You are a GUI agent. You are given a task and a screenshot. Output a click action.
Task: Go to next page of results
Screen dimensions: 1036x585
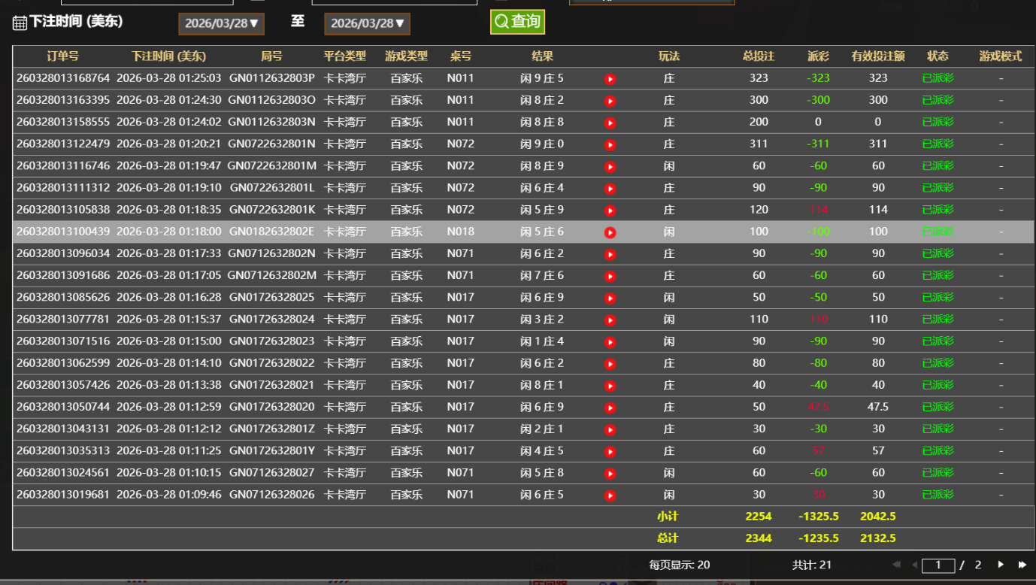click(x=1001, y=565)
